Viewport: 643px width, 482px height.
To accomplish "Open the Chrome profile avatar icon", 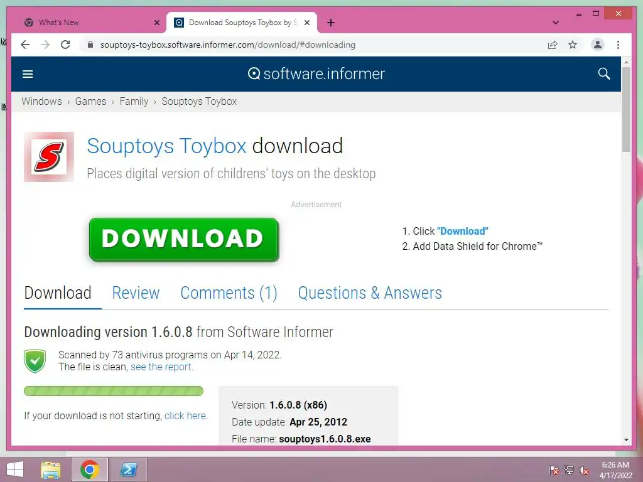I will pos(598,45).
